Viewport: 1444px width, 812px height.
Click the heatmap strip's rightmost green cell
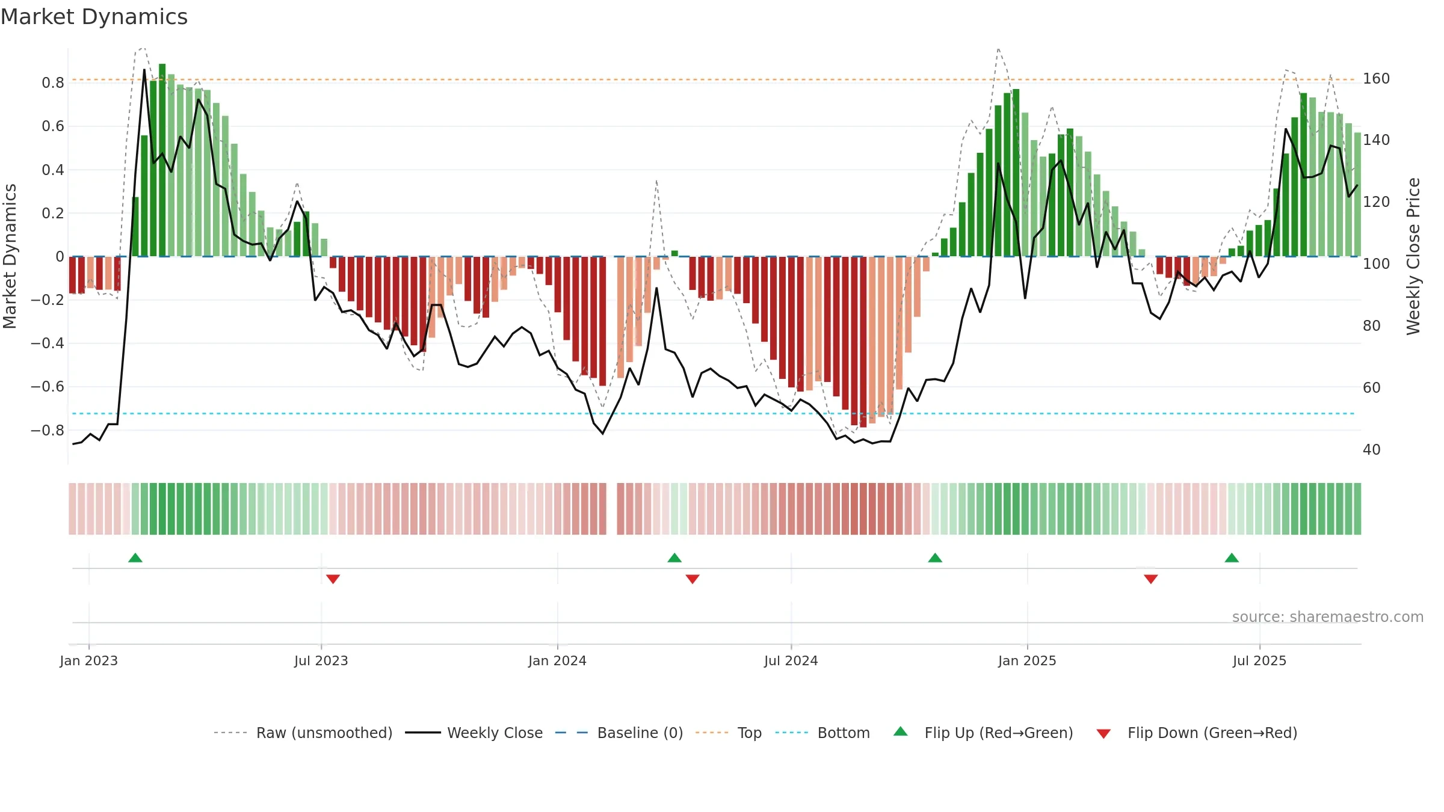click(1357, 509)
